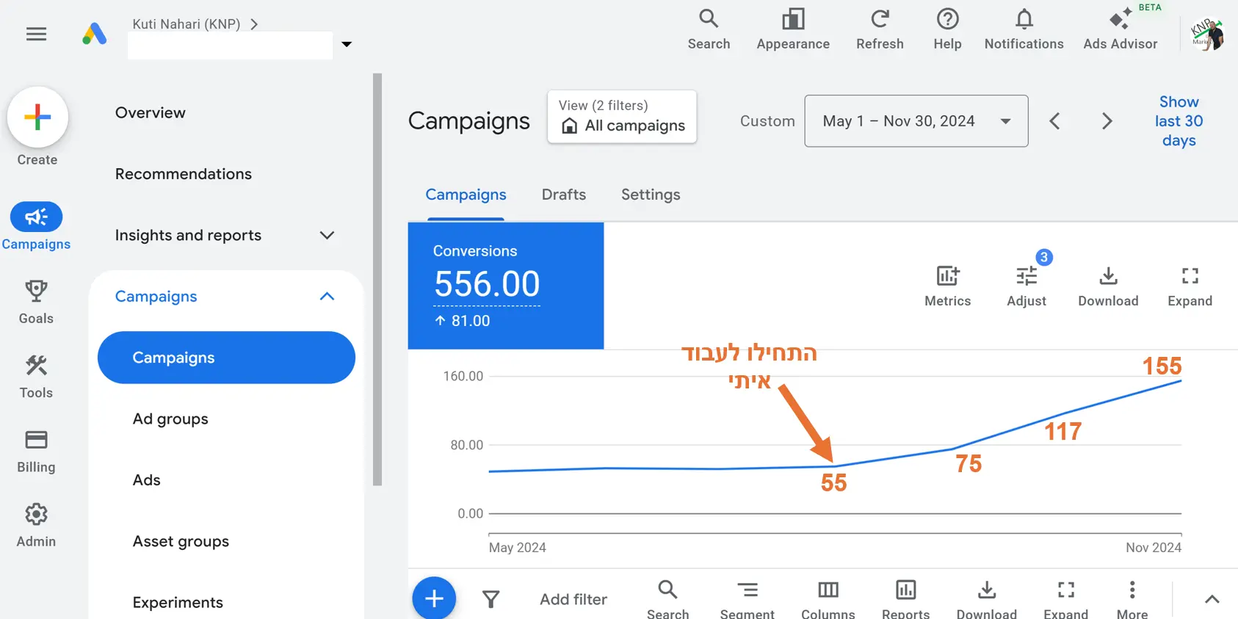The height and width of the screenshot is (619, 1238).
Task: Open the account selector dropdown arrow
Action: (x=347, y=44)
